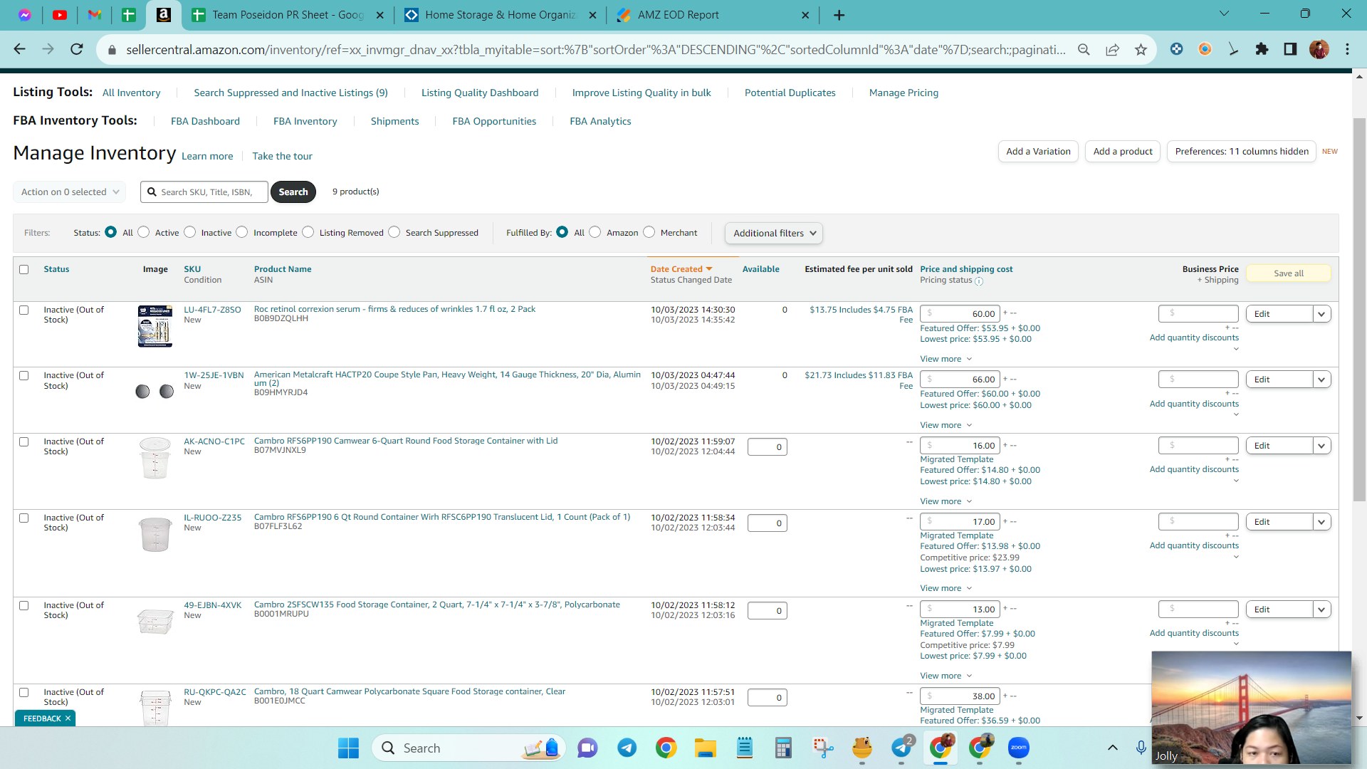Image resolution: width=1367 pixels, height=769 pixels.
Task: Reload the Seller Central page
Action: [x=77, y=49]
